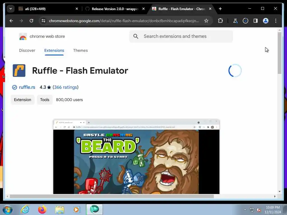View site information icon in address bar
Viewport: 287px width, 215px height.
(x=43, y=21)
